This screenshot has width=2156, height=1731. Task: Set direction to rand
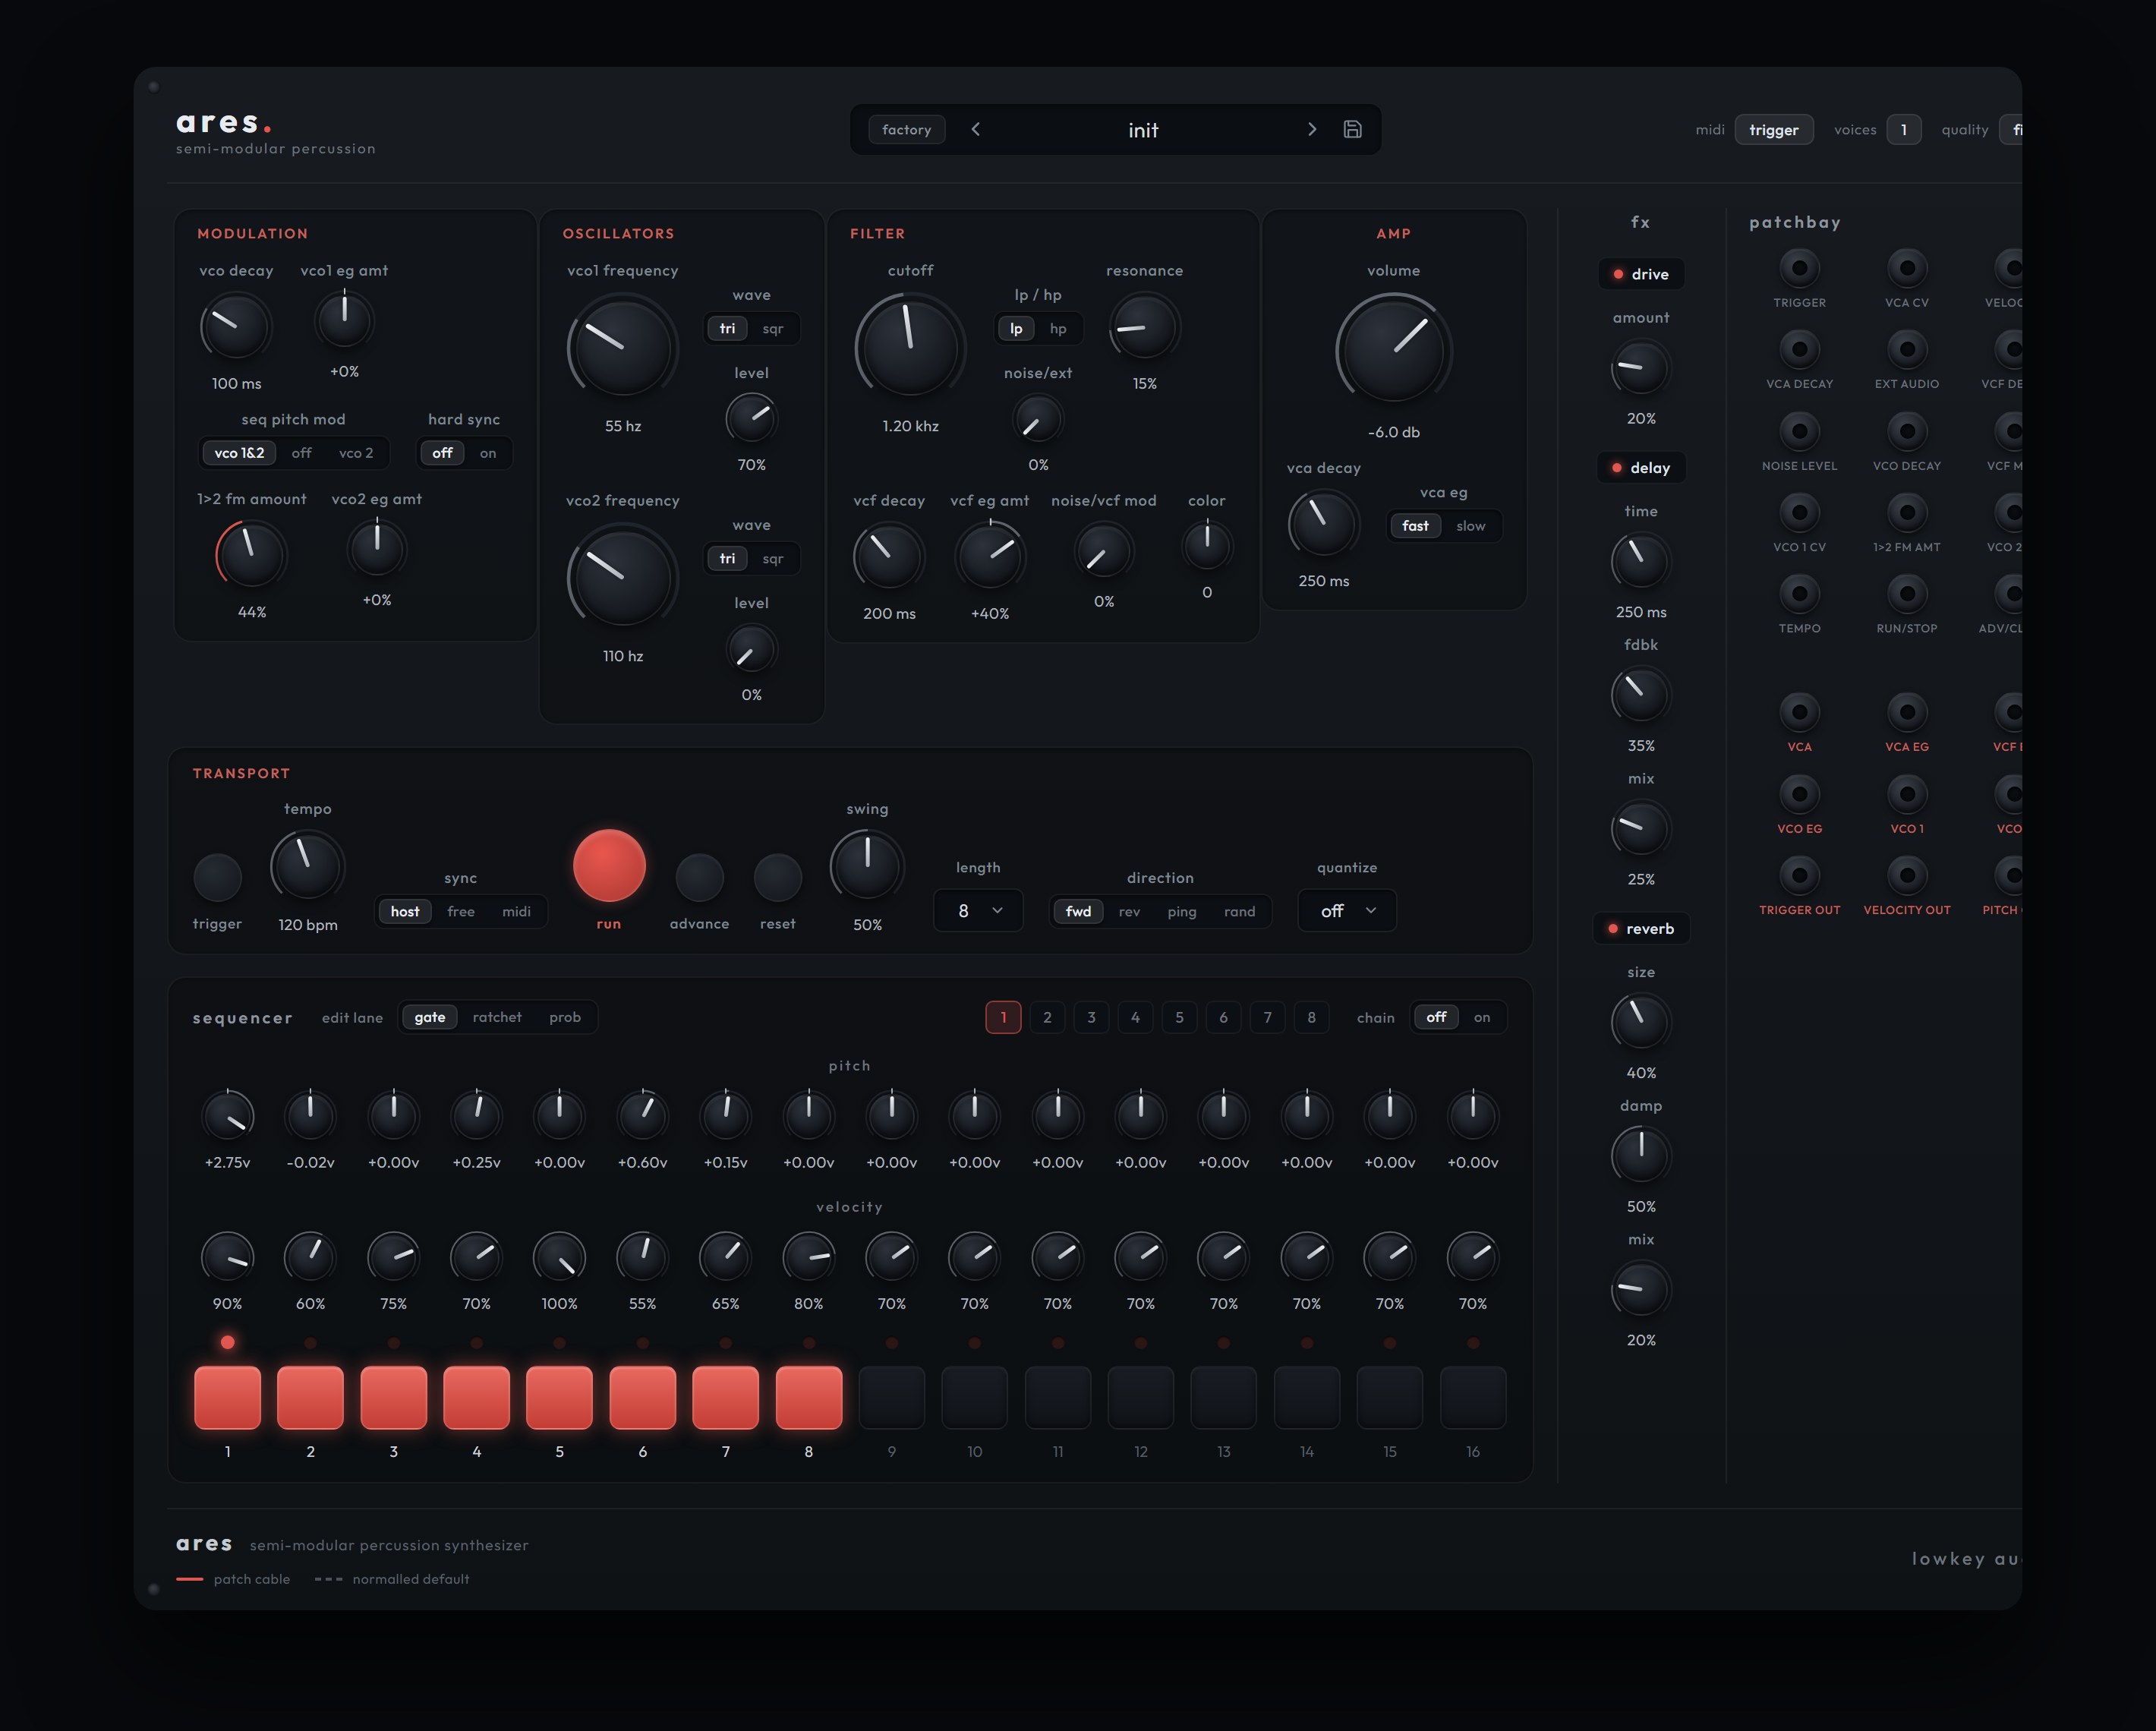[1239, 911]
